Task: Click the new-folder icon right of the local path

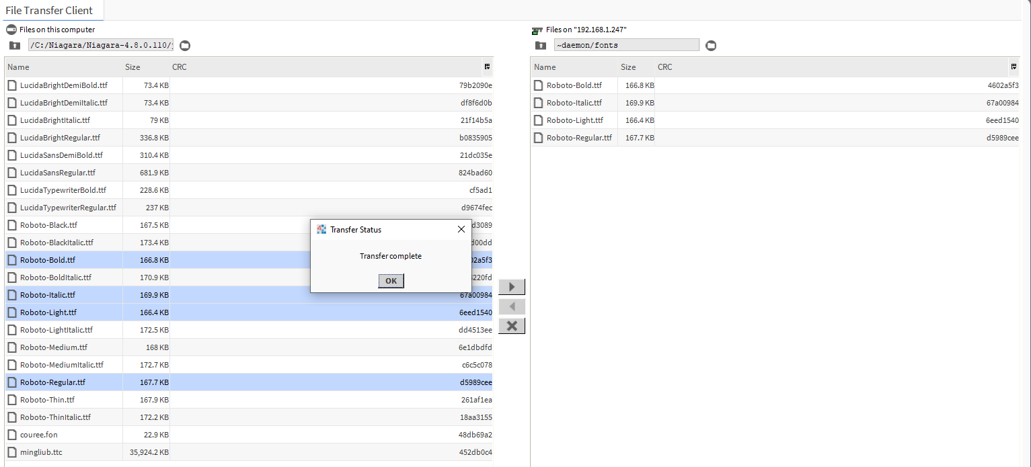Action: [x=184, y=45]
